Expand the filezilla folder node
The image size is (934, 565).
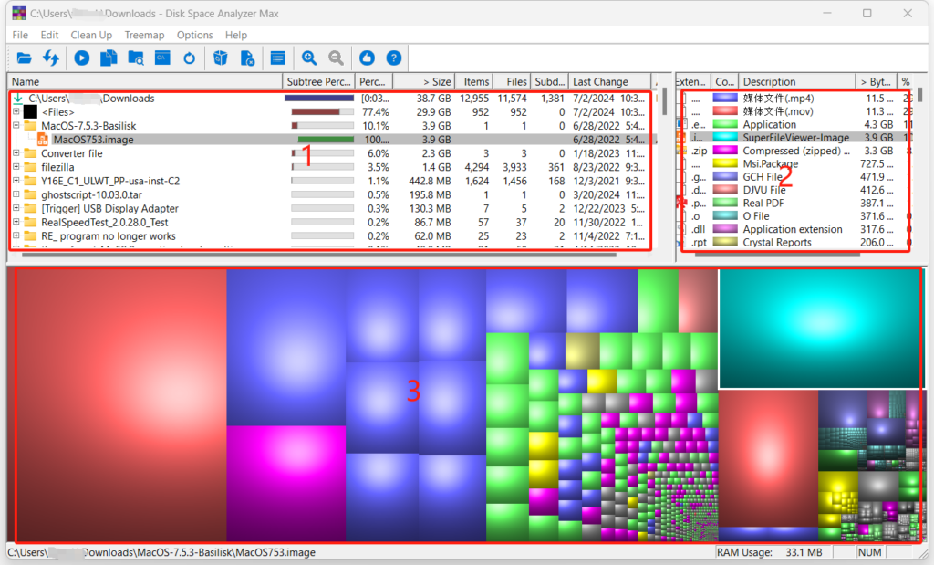tap(16, 166)
